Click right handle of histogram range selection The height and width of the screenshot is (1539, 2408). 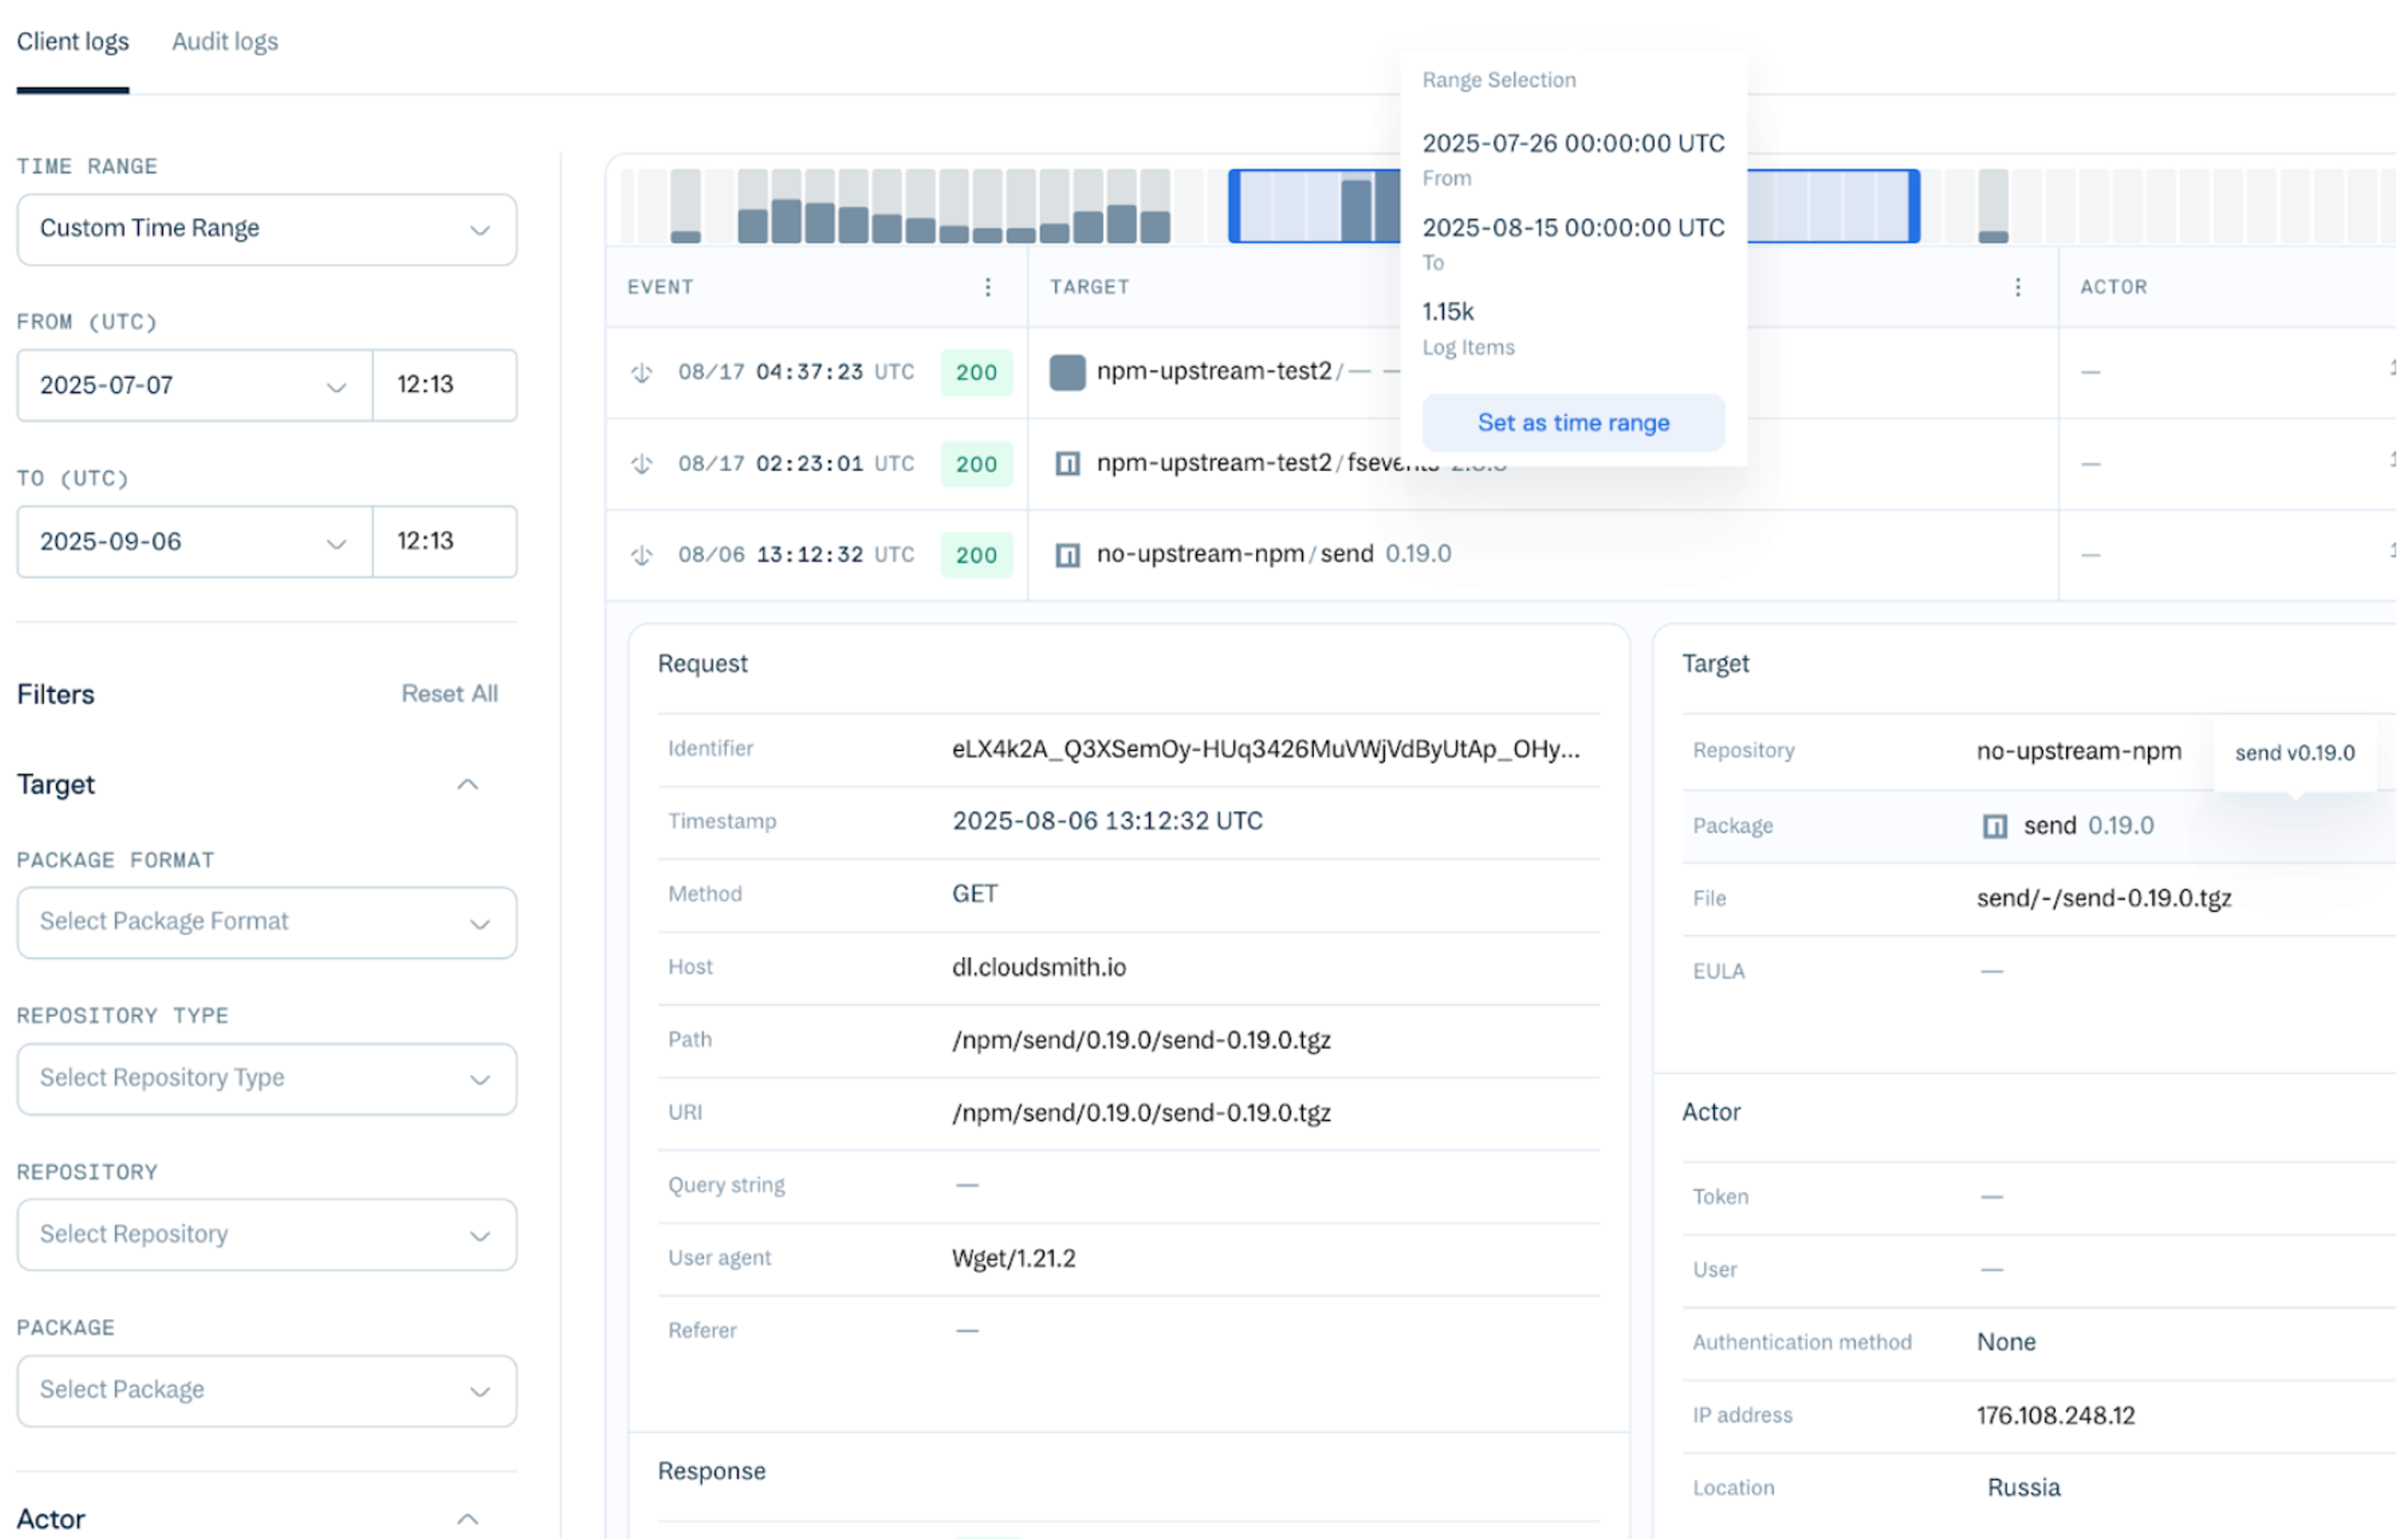pos(1914,206)
